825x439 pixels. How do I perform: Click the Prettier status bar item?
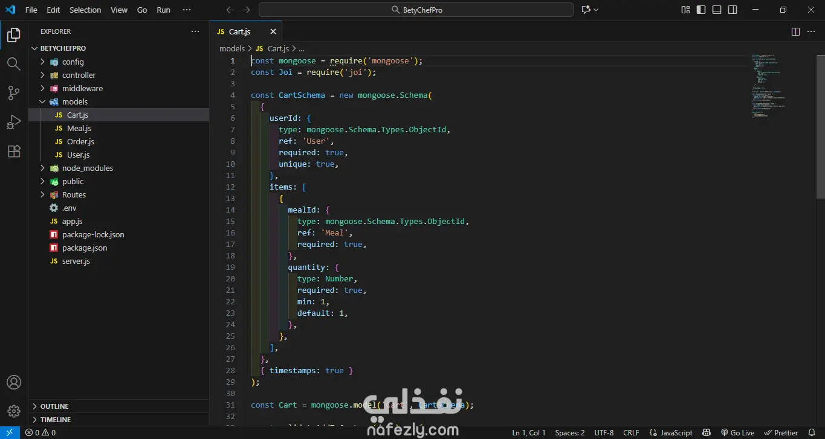click(781, 432)
